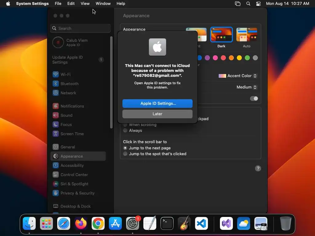This screenshot has width=315, height=236.
Task: Choose orange accent color
Action: click(x=231, y=58)
